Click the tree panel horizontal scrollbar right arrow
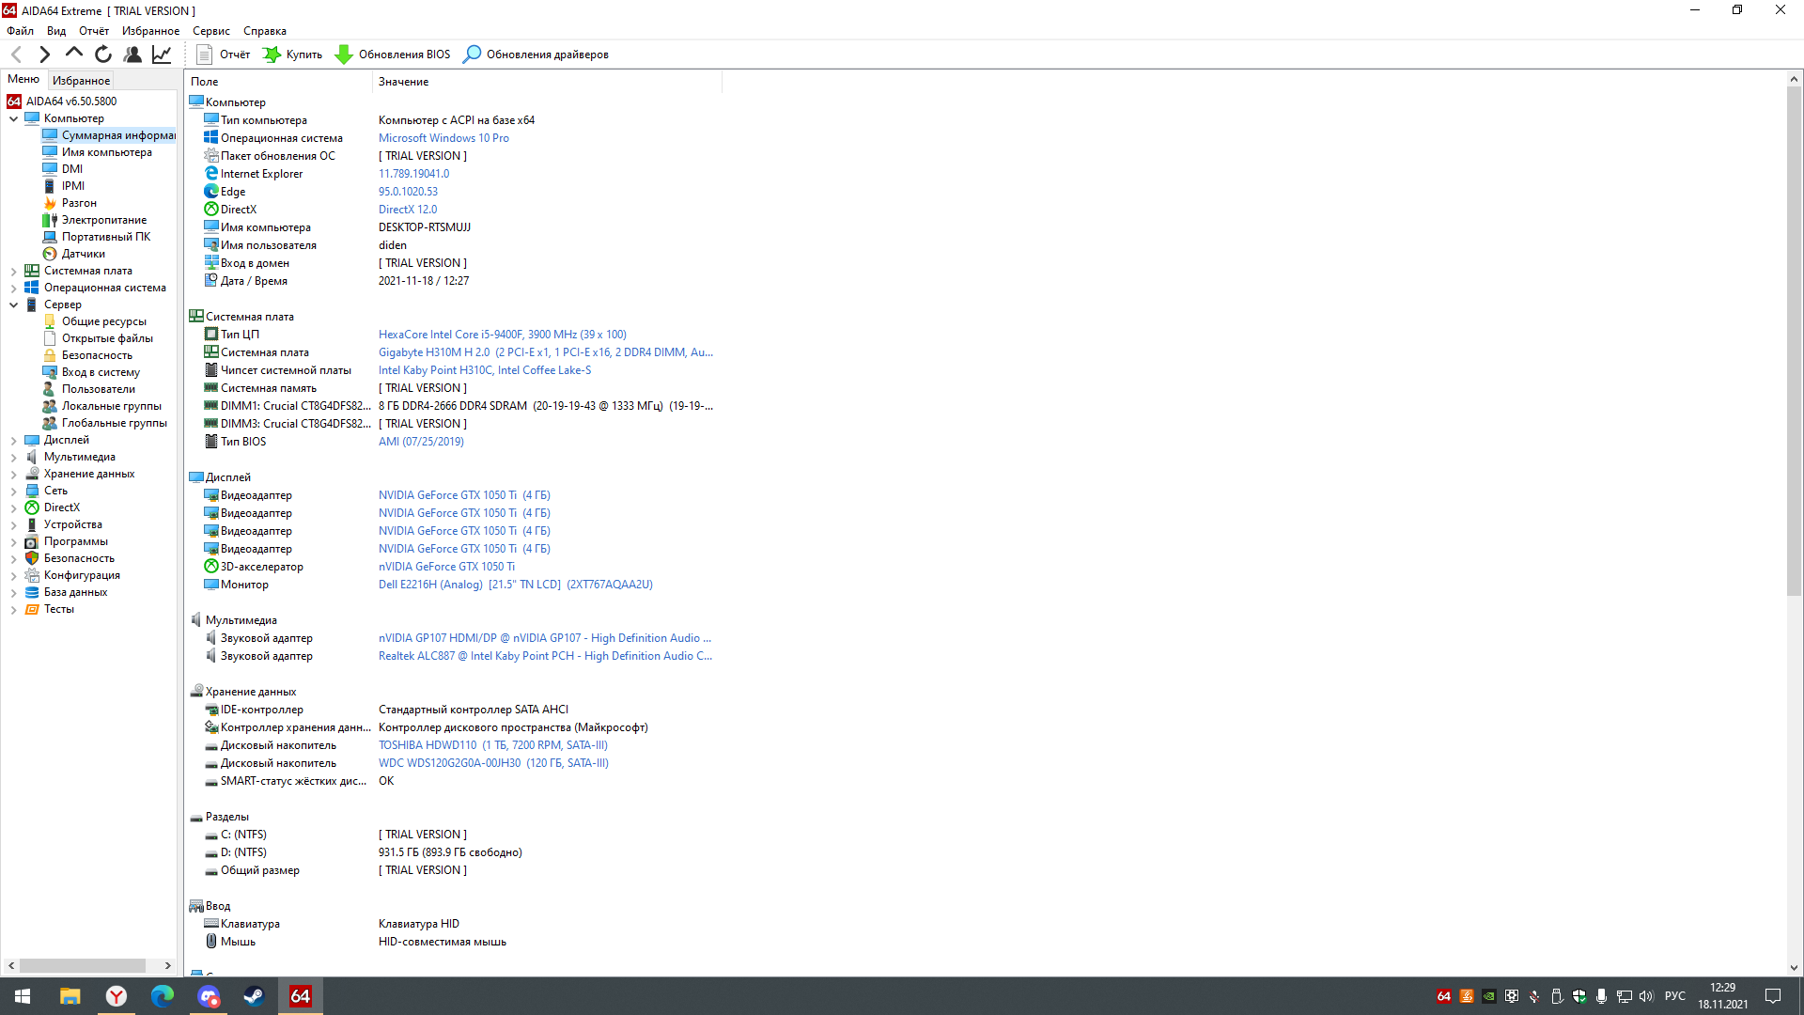 (x=168, y=965)
